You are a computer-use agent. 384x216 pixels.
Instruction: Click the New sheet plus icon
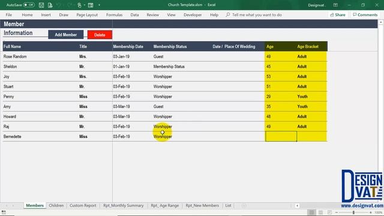(x=244, y=206)
